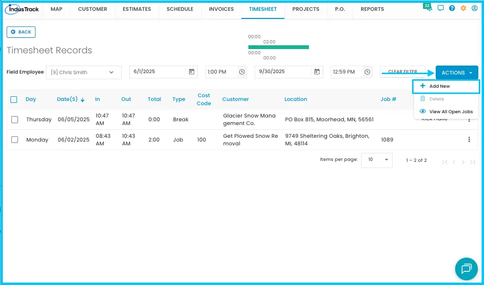Sort table by Total column
The height and width of the screenshot is (285, 484).
coord(154,99)
